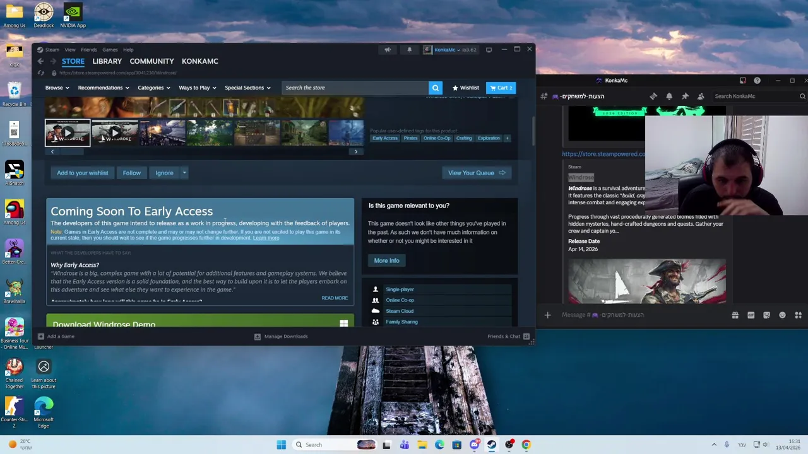This screenshot has height=454, width=808.
Task: Open Discord from the Windows taskbar
Action: click(474, 445)
